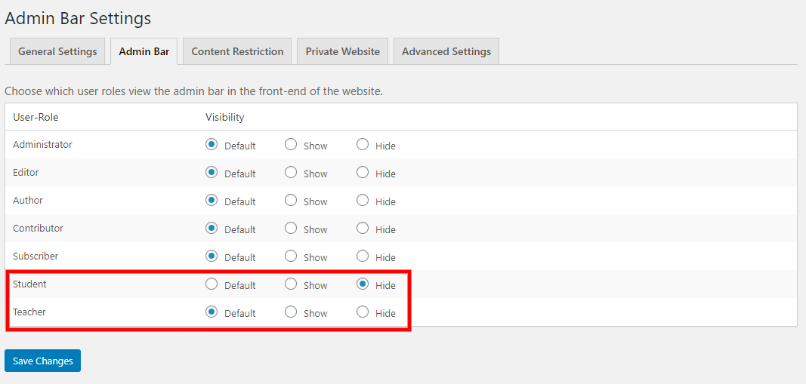
Task: Choose Show visibility for the Editor role
Action: click(x=291, y=173)
